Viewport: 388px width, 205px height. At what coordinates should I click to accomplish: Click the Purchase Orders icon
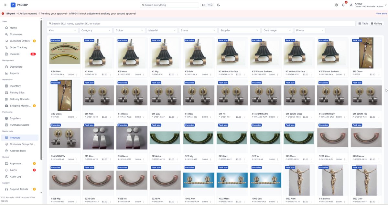click(6, 125)
